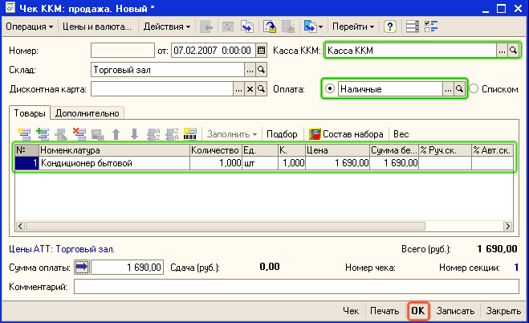Sort rows ascending A-Z
Image resolution: width=529 pixels, height=323 pixels.
(153, 134)
